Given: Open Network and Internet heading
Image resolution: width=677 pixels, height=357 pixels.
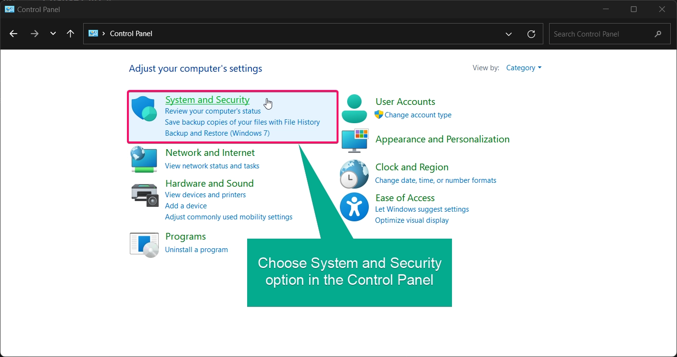Looking at the screenshot, I should [210, 153].
